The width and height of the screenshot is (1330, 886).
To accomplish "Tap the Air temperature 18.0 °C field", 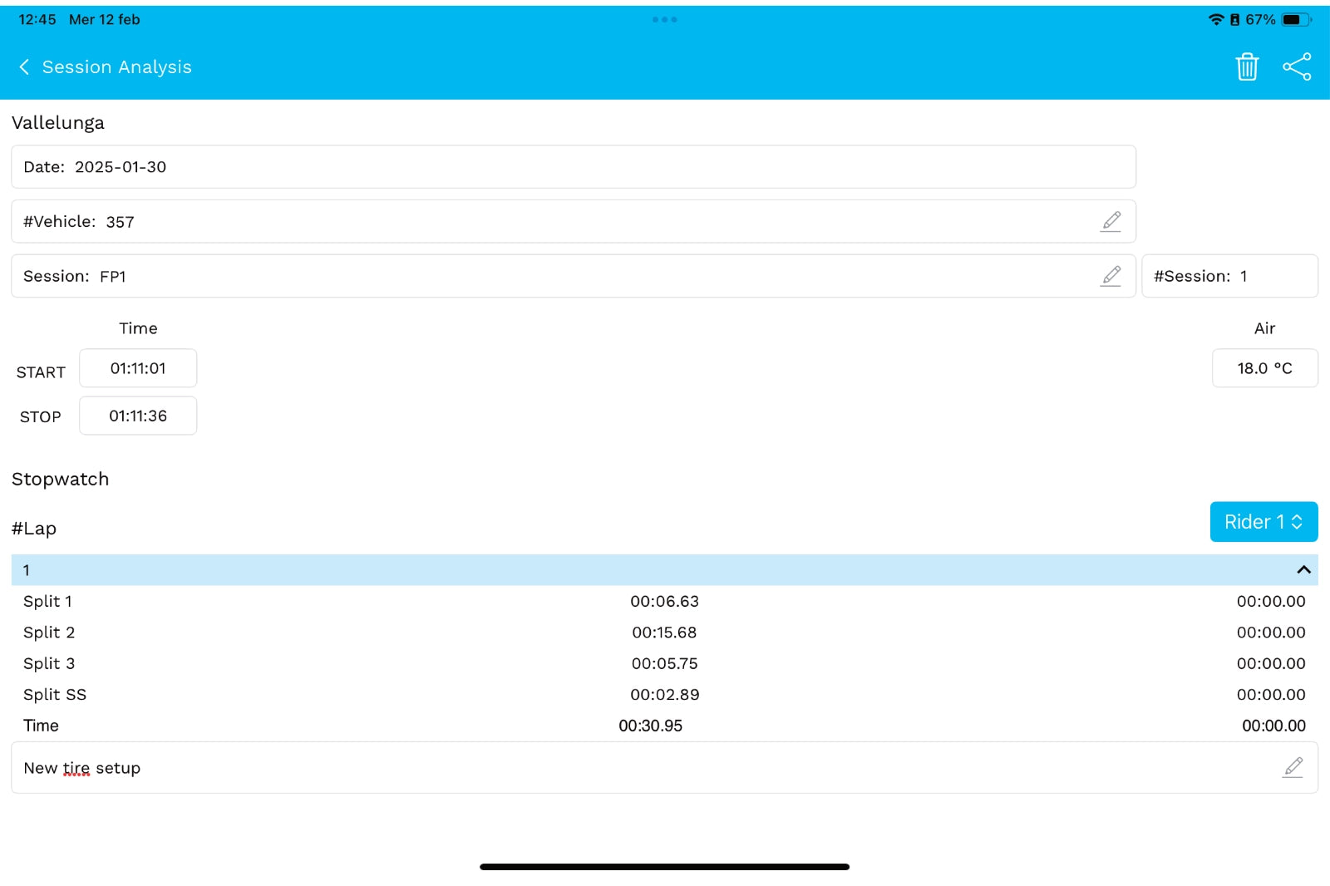I will [1264, 368].
